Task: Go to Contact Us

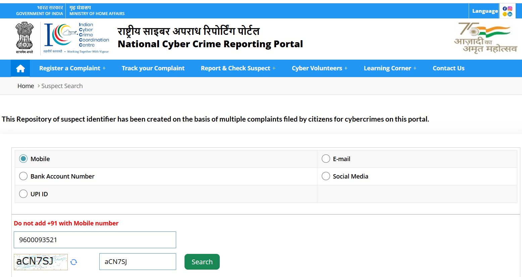Action: tap(449, 68)
